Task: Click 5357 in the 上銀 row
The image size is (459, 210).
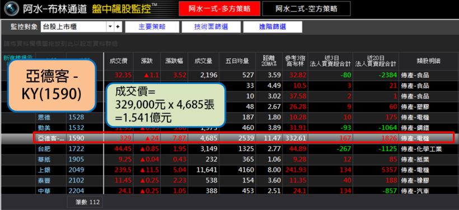Action: pyautogui.click(x=389, y=170)
